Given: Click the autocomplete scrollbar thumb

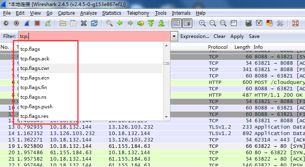Looking at the screenshot, I should click(166, 64).
